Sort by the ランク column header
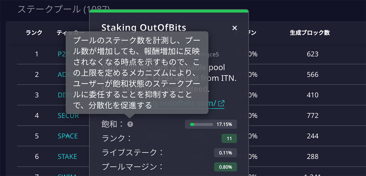The height and width of the screenshot is (176, 366). 34,33
